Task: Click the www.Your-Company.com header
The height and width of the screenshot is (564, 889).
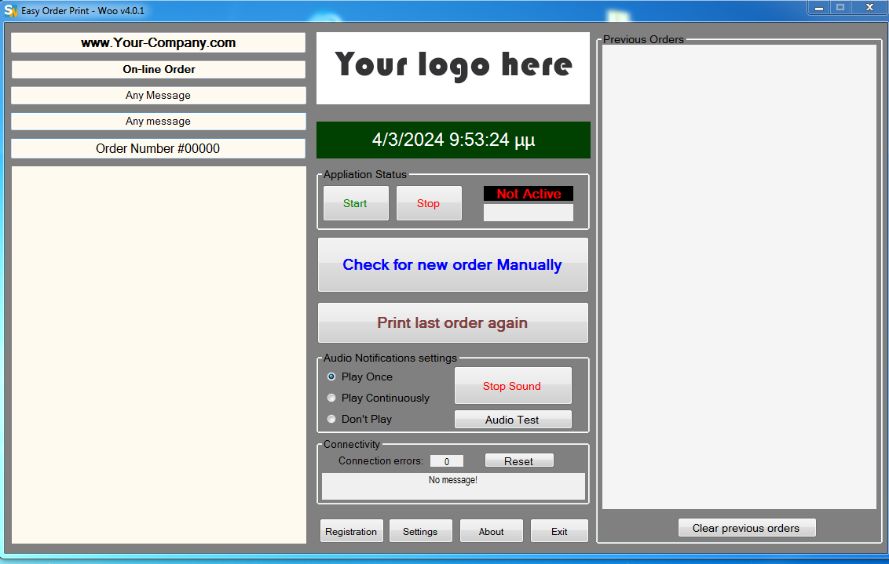Action: pyautogui.click(x=158, y=42)
